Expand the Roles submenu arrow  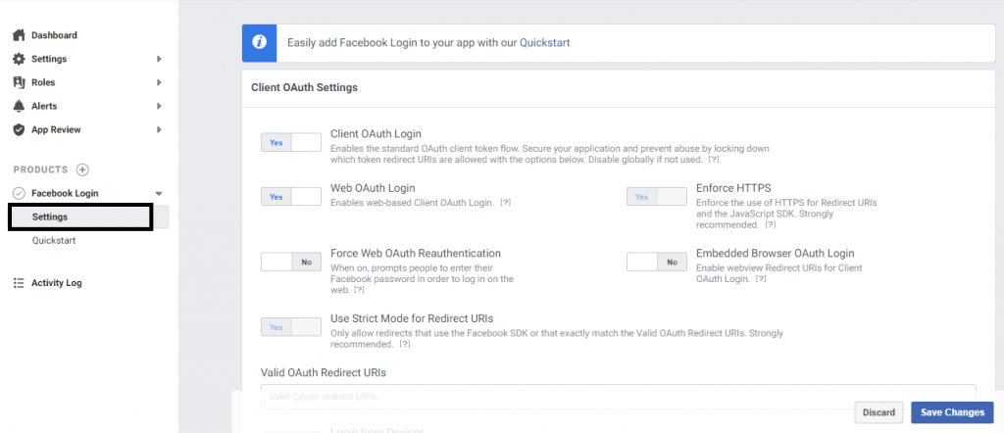click(x=159, y=82)
